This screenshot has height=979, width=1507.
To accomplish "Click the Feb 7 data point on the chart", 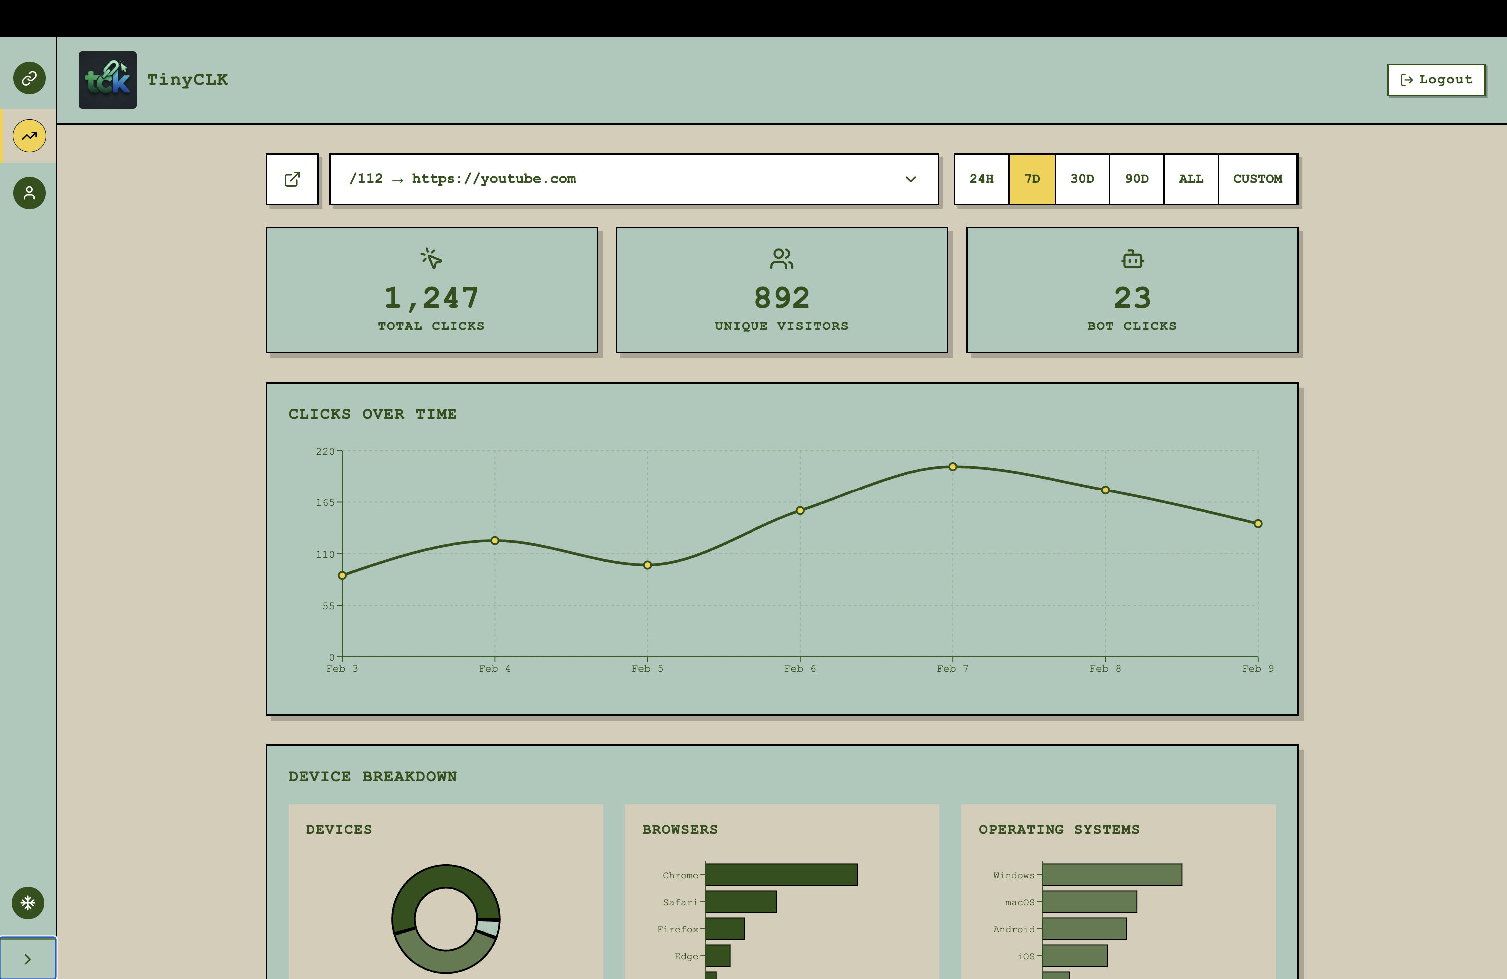I will (x=952, y=467).
